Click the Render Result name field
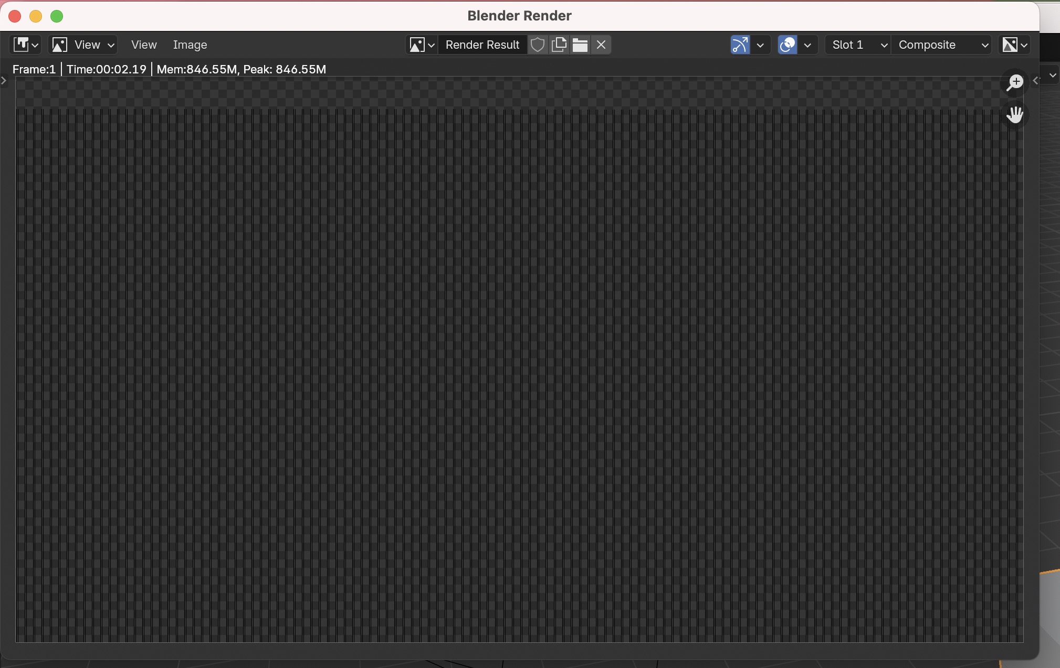This screenshot has height=668, width=1060. tap(481, 45)
